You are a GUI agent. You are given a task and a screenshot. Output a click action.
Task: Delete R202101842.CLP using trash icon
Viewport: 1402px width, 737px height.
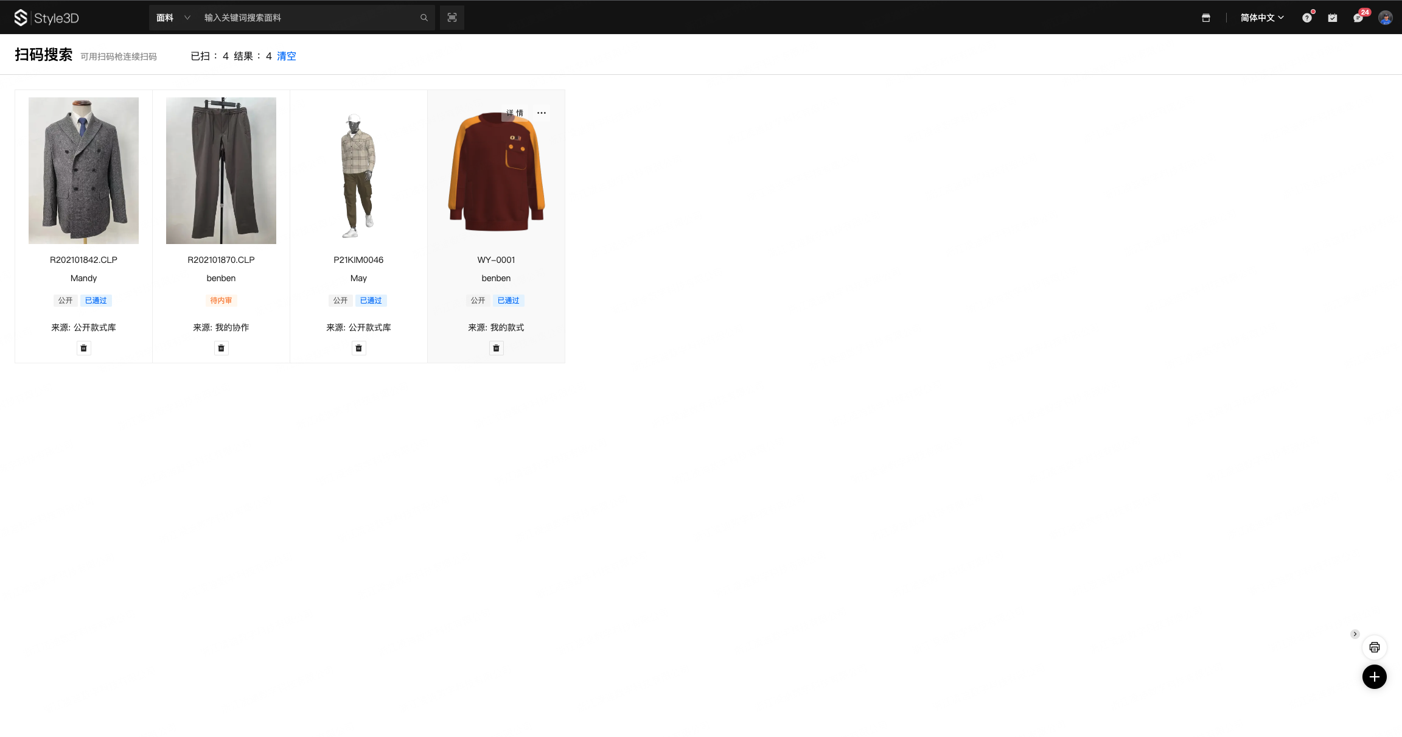[83, 348]
